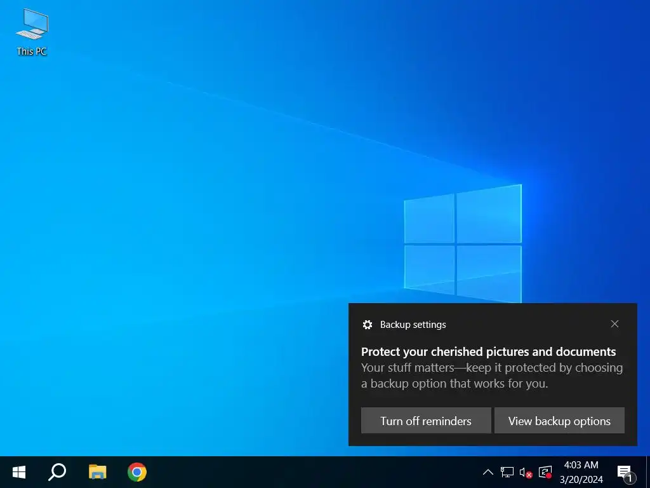Click the 'Protect your cherished pictures' heading
This screenshot has height=488, width=650.
tap(488, 352)
